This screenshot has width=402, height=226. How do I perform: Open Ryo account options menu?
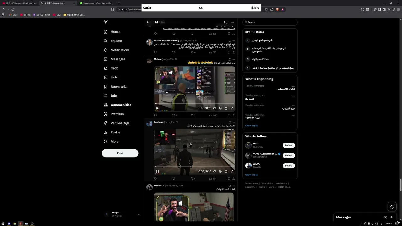[139, 214]
